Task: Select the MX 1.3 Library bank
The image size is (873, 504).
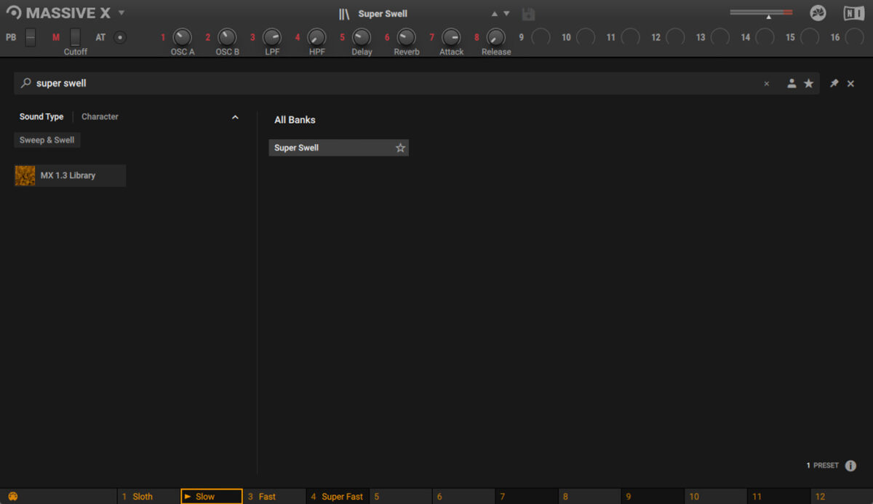Action: 70,175
